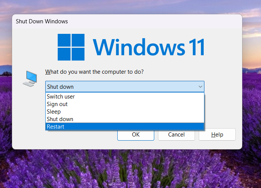Open Help via the Help button
The width and height of the screenshot is (261, 188).
pos(217,135)
